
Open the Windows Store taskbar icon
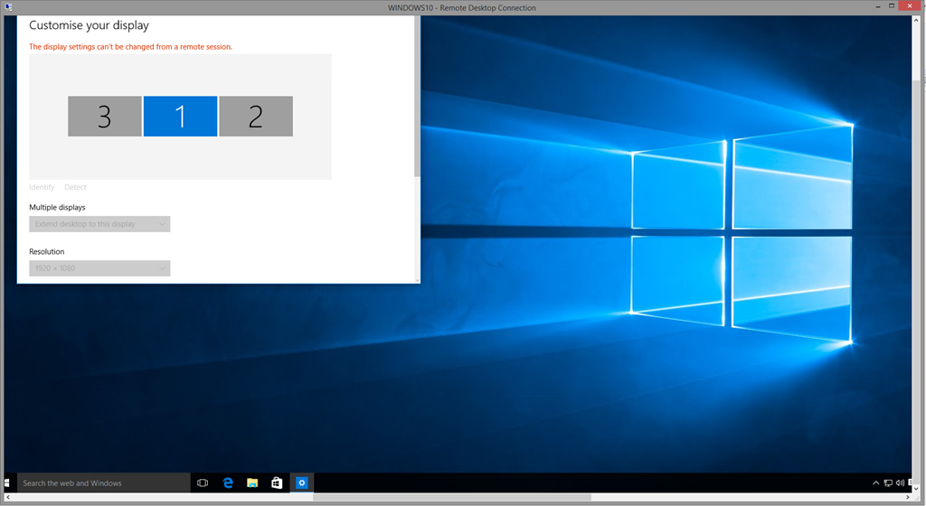pos(277,483)
